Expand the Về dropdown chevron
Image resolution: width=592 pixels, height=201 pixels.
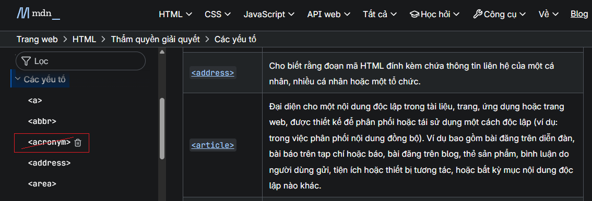(x=555, y=14)
